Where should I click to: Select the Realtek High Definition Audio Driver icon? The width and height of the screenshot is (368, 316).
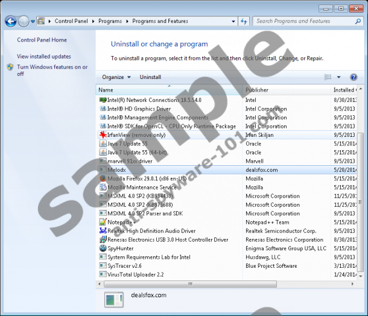click(x=103, y=230)
